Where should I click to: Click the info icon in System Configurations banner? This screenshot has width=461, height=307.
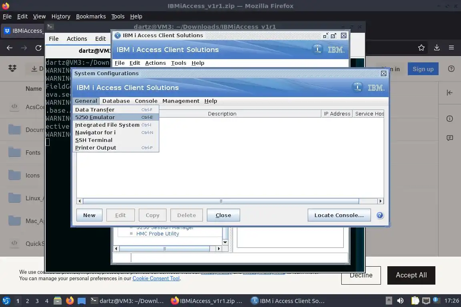[x=357, y=87]
